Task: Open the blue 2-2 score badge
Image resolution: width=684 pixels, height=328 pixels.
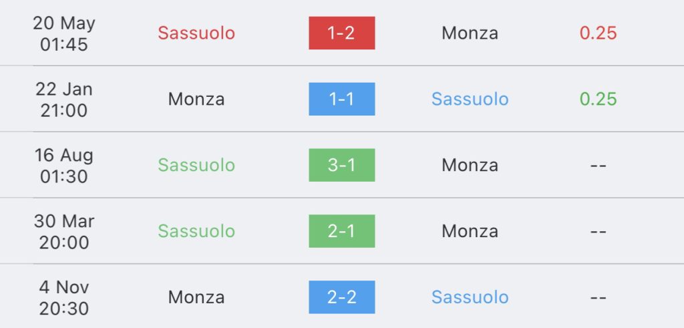Action: [x=341, y=297]
